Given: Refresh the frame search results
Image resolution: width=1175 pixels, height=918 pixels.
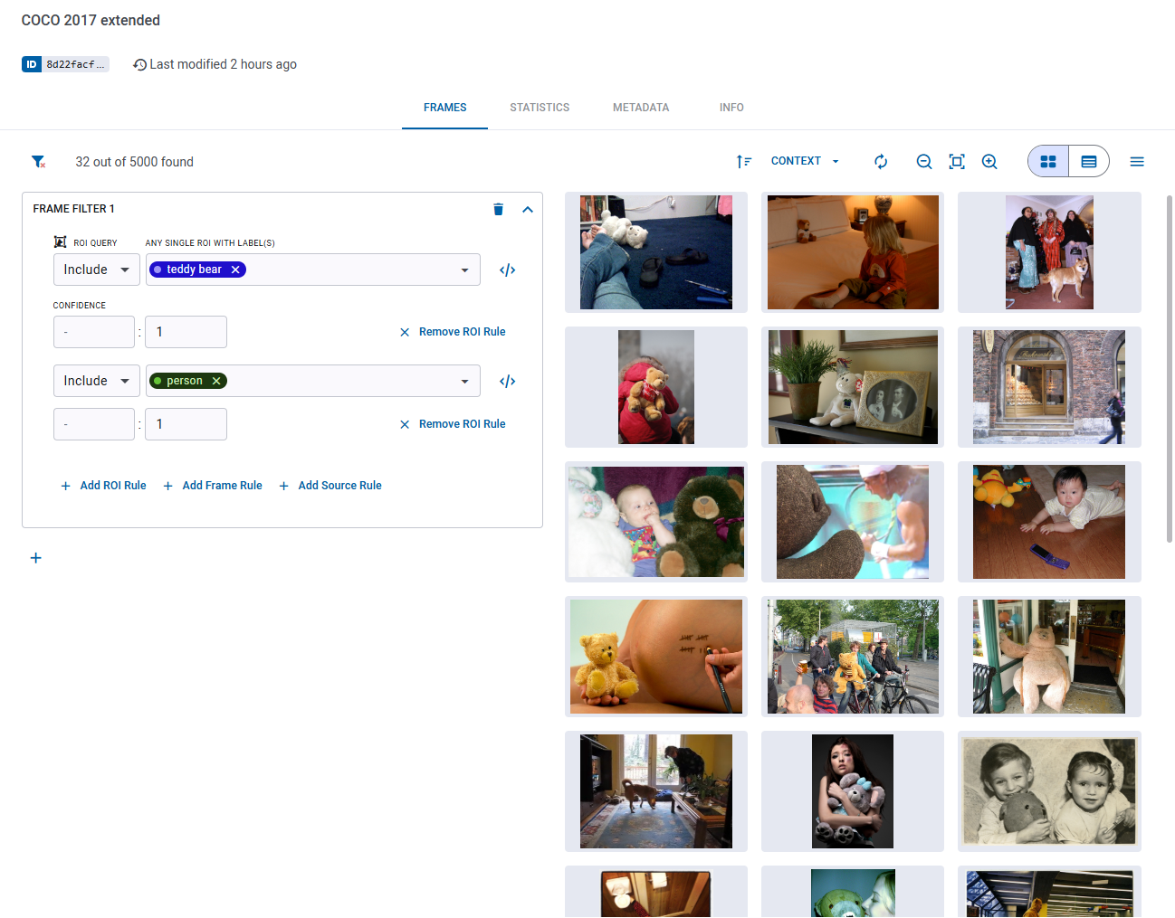Looking at the screenshot, I should point(880,161).
